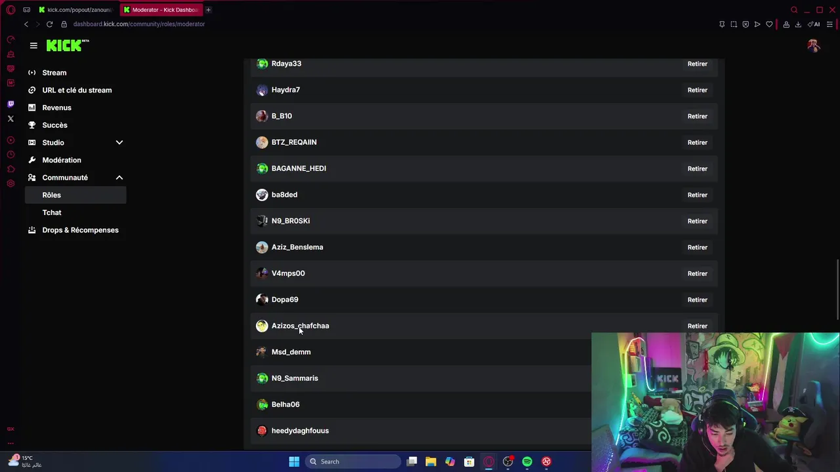This screenshot has width=840, height=472.
Task: Open the Flow send arrow icon
Action: coord(757,24)
